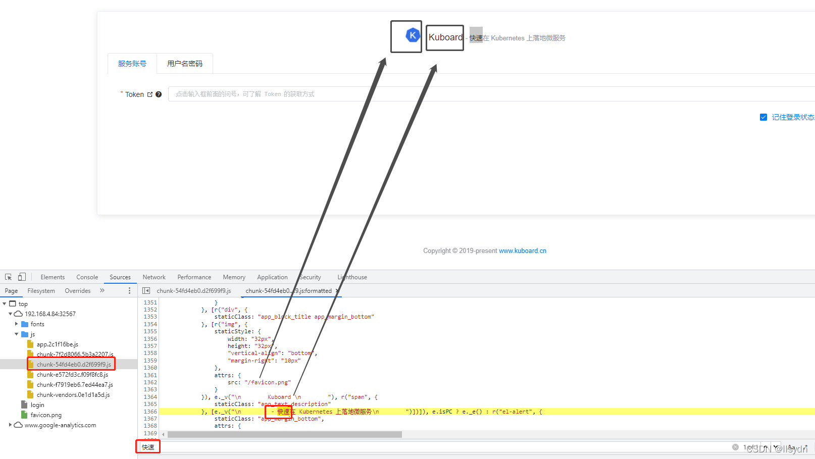Image resolution: width=815 pixels, height=459 pixels.
Task: Switch to the Sources panel tab
Action: coord(120,277)
